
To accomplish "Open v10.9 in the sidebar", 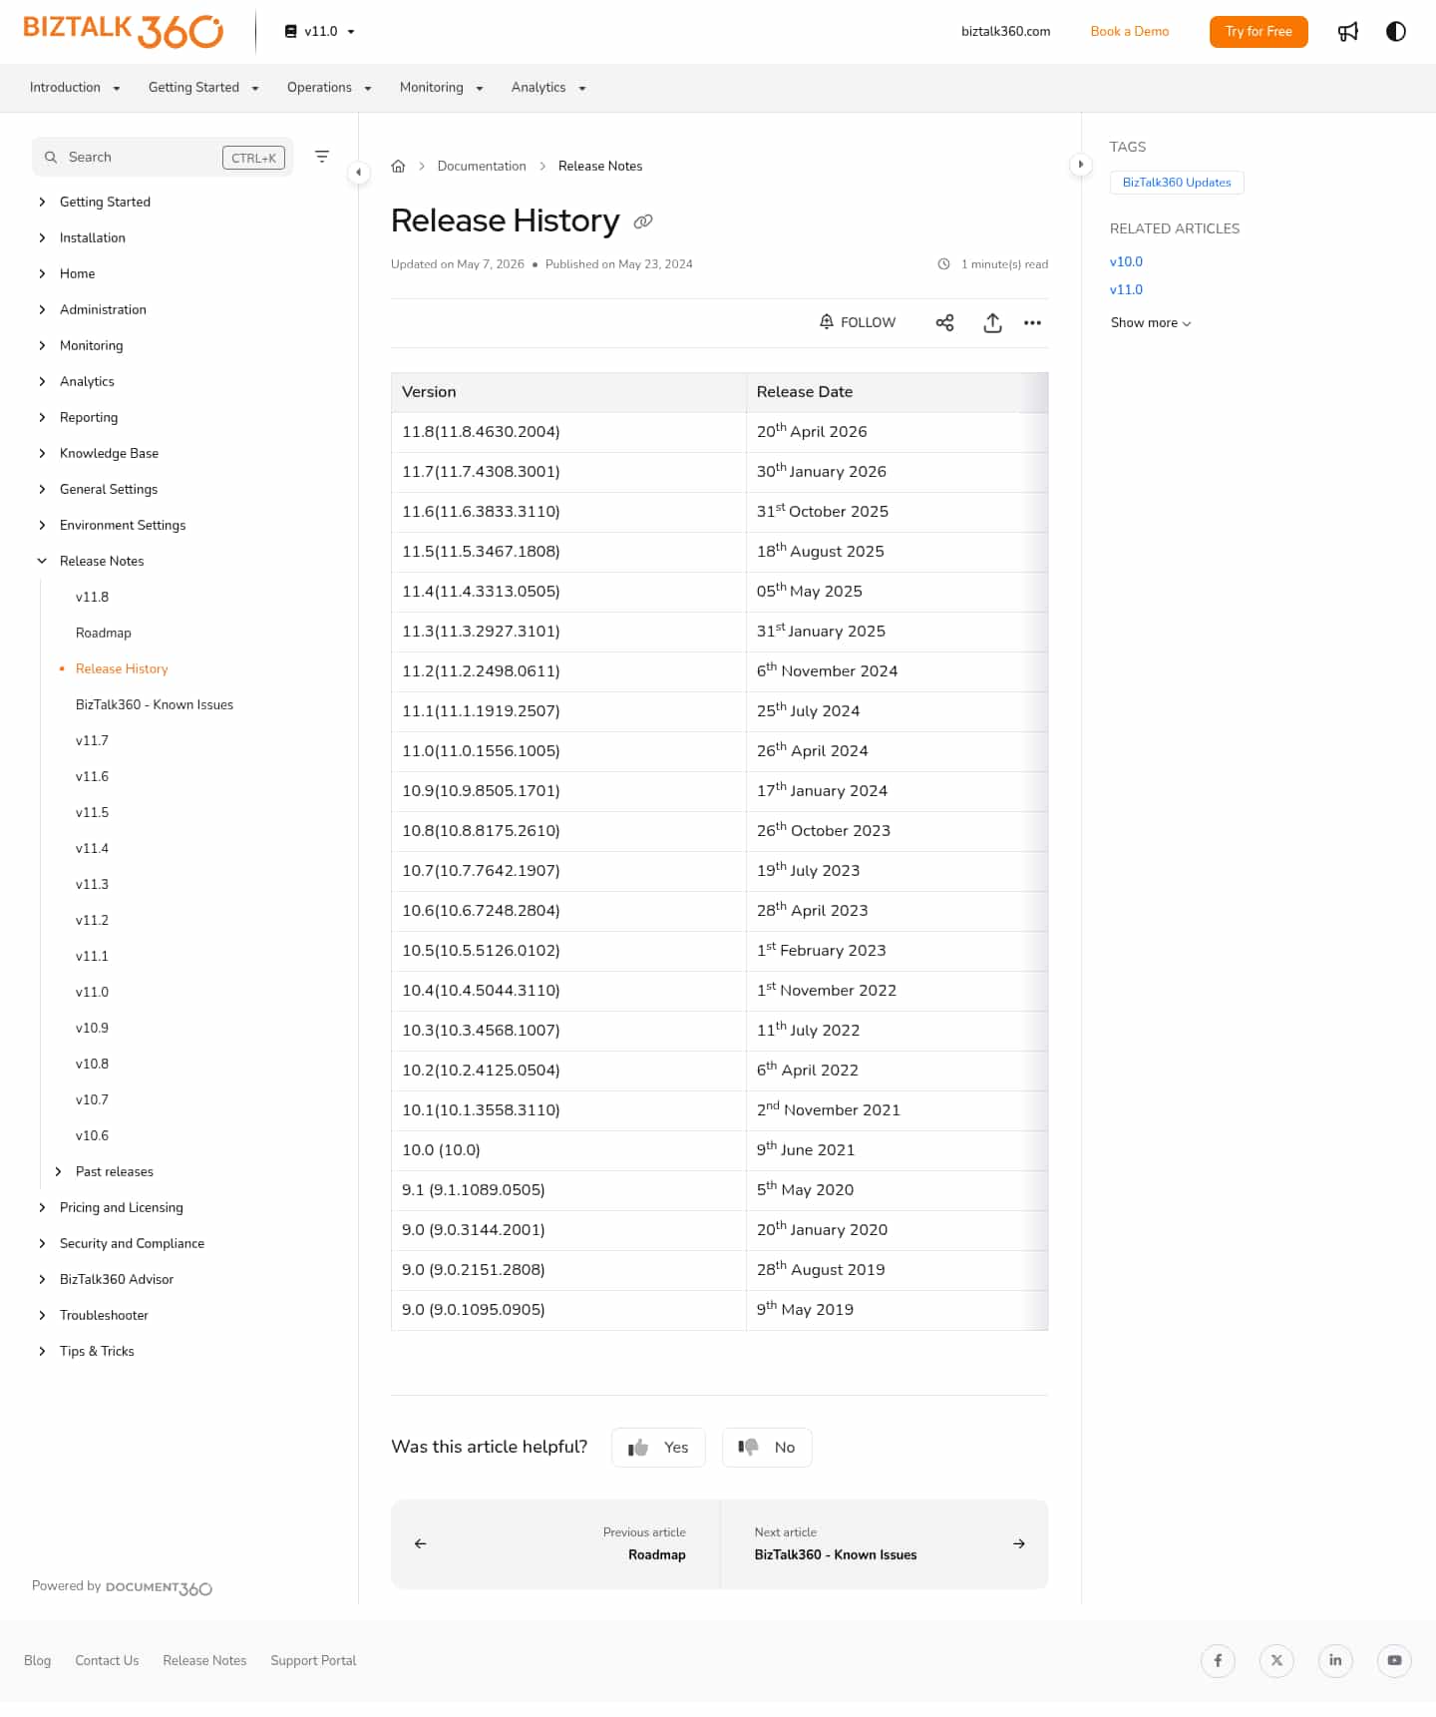I will tap(92, 1028).
